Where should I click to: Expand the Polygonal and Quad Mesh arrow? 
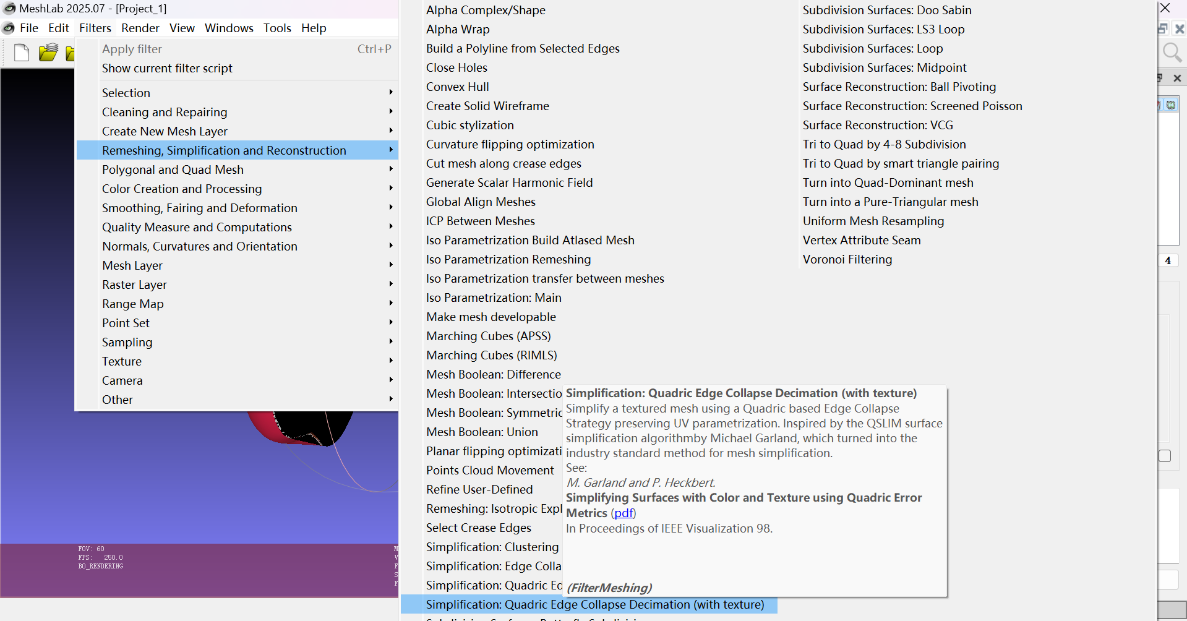pyautogui.click(x=391, y=169)
